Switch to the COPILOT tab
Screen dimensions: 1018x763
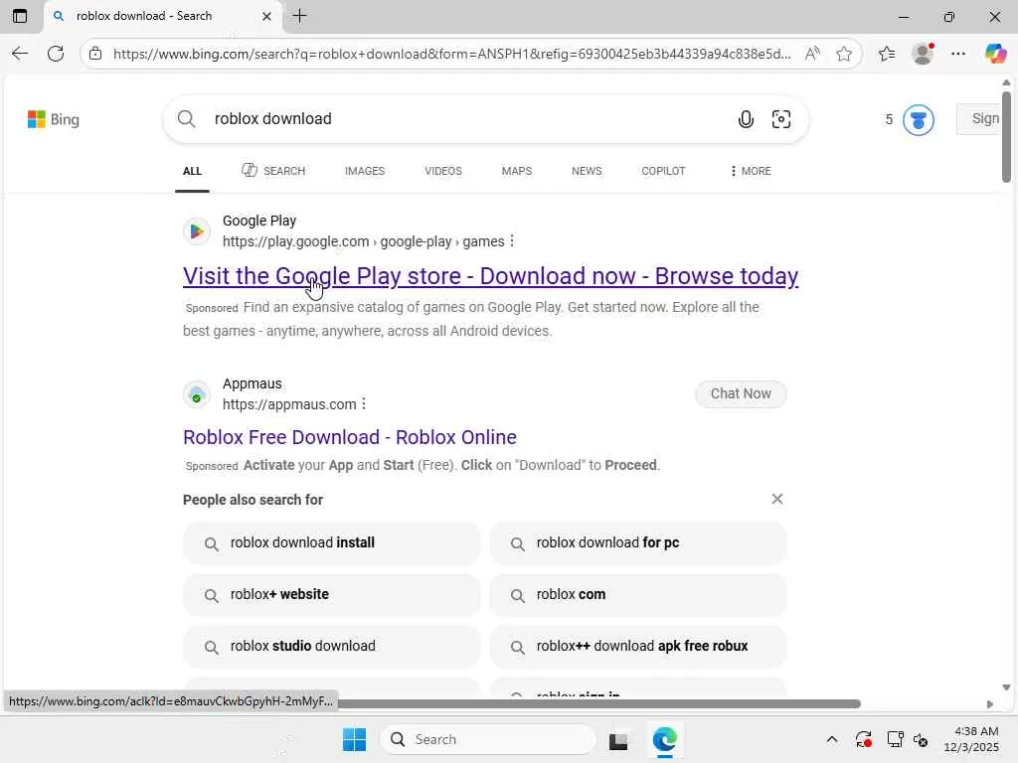663,171
